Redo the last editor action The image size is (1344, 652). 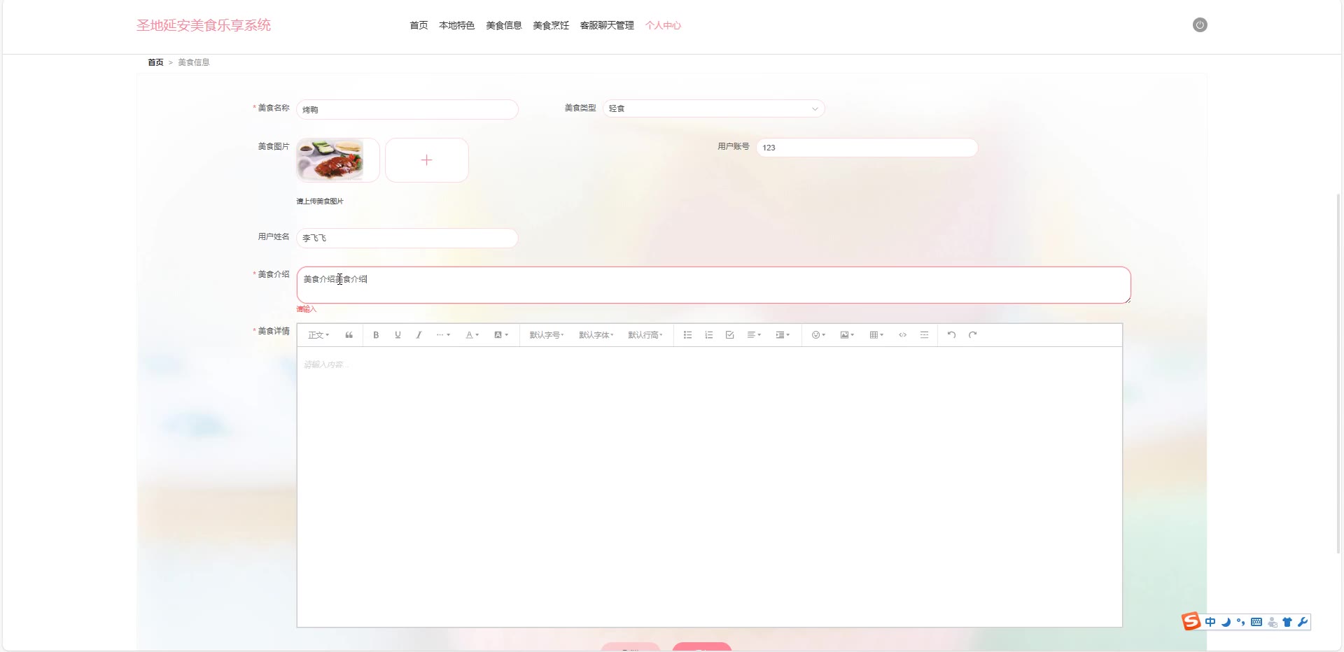coord(972,335)
